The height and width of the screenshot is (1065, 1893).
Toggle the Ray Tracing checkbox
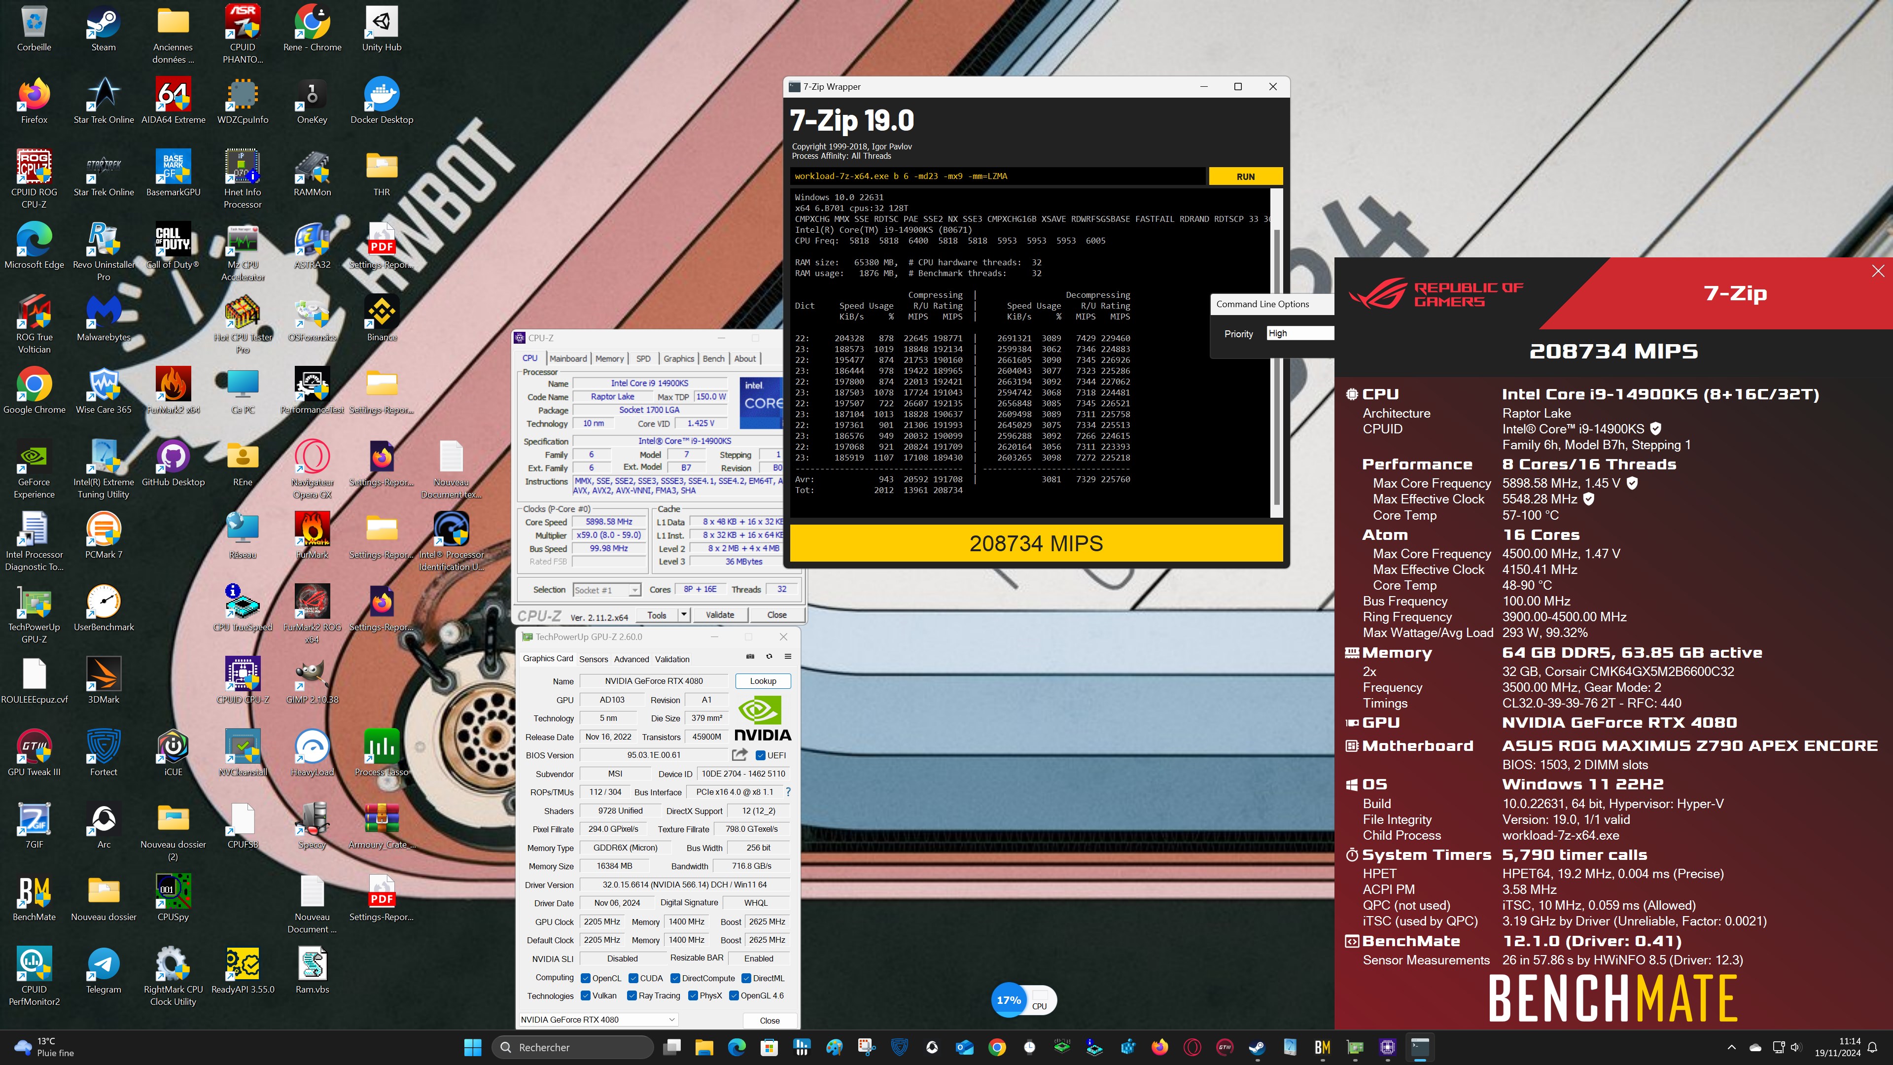pos(631,996)
